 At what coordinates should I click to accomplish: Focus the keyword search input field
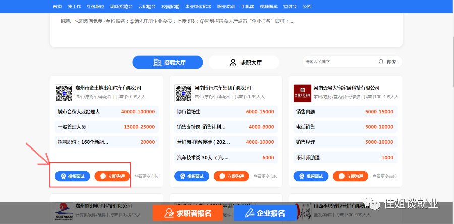tap(340, 62)
